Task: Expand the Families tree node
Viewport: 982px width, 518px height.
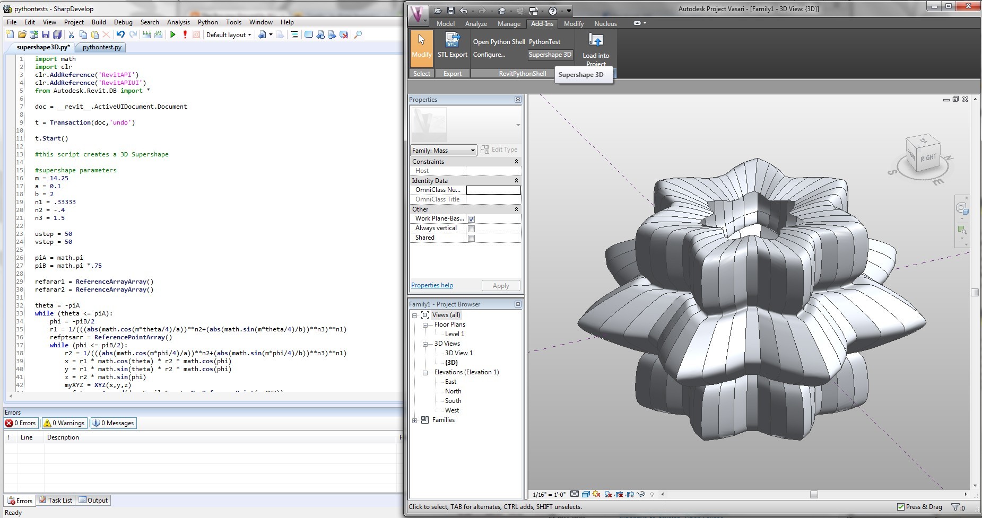Action: coord(415,420)
